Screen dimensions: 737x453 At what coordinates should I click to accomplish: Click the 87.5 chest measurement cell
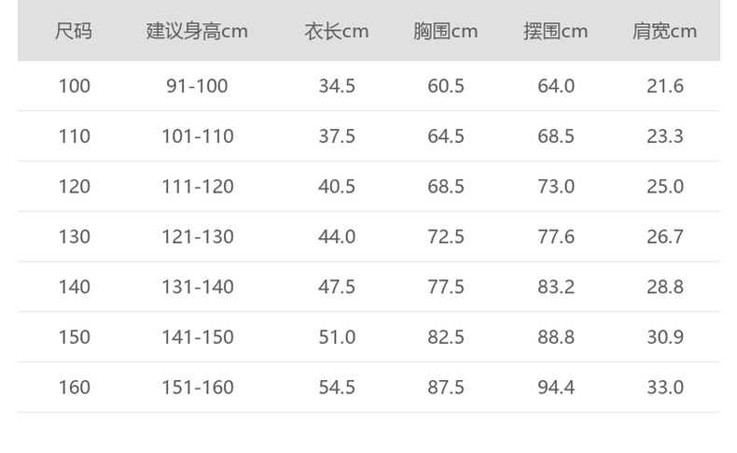[x=446, y=387]
